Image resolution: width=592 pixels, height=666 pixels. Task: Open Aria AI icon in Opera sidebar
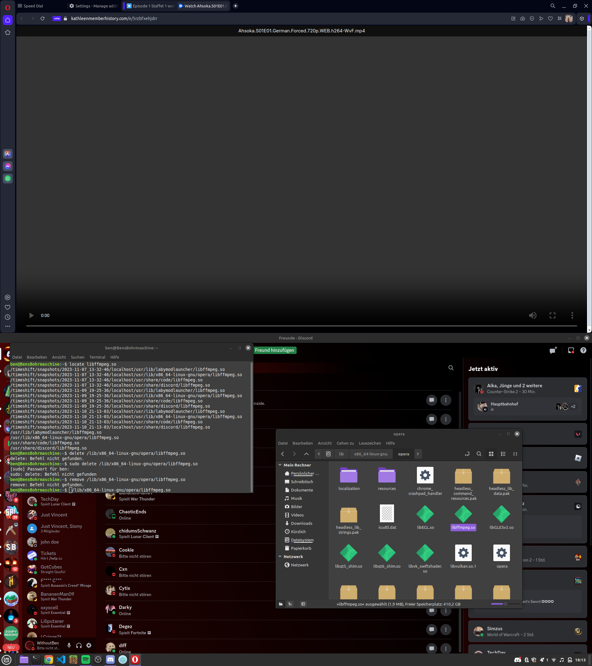[8, 154]
